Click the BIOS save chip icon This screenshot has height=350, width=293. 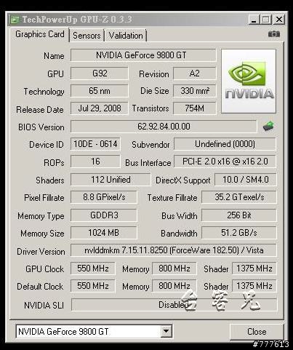(x=268, y=126)
